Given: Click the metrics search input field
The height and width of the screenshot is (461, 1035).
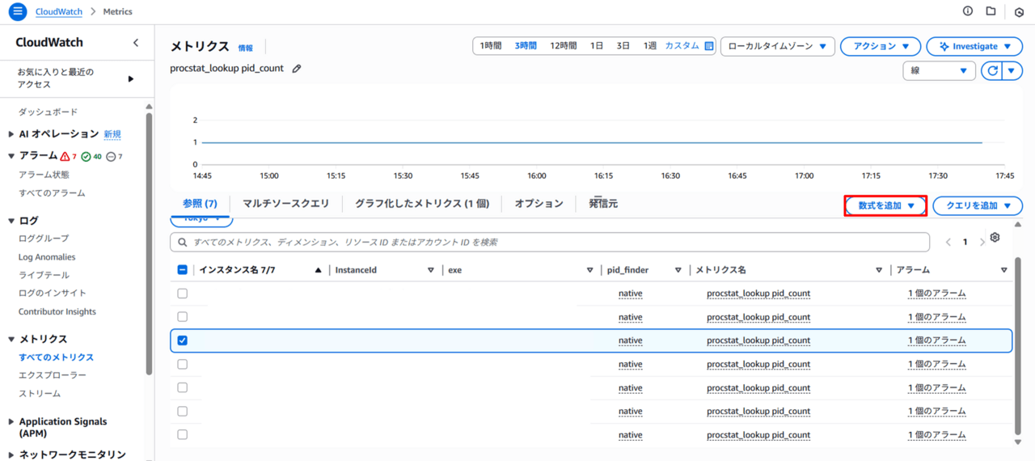Looking at the screenshot, I should 550,242.
